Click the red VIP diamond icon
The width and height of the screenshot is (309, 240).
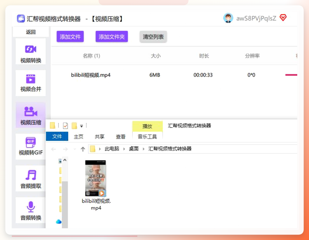pyautogui.click(x=283, y=18)
